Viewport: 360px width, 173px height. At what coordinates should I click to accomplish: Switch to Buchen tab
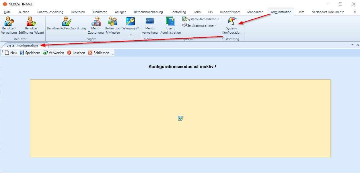24,12
